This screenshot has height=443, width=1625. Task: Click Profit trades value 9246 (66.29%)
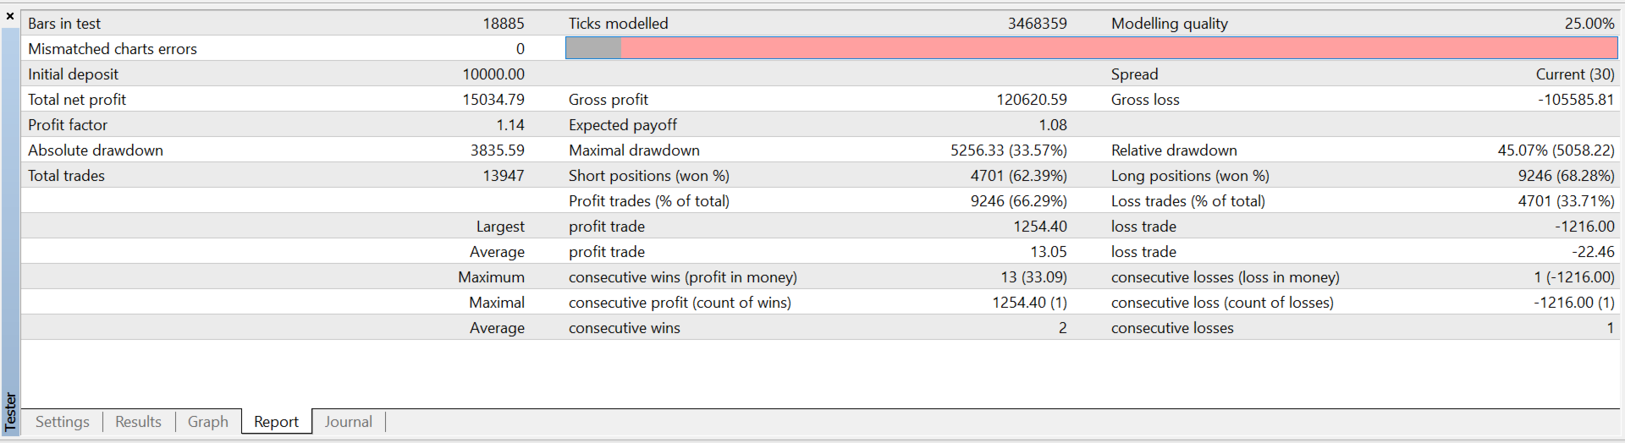[1019, 201]
